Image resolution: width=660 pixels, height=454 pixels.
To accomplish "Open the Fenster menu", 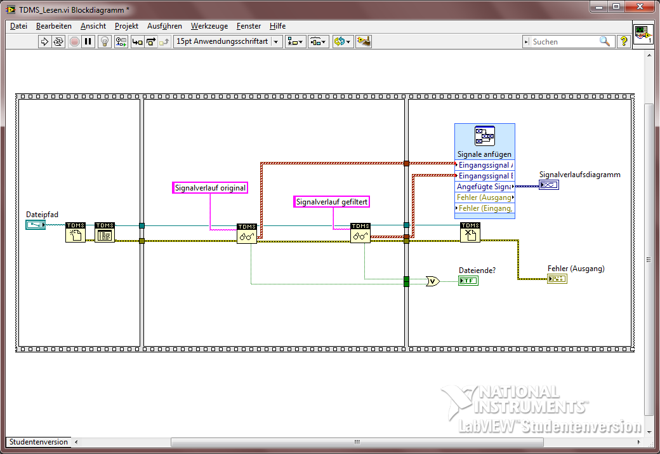I will [x=249, y=26].
